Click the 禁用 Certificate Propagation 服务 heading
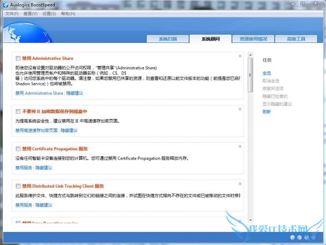Viewport: 326px width, 245px height. click(x=55, y=149)
